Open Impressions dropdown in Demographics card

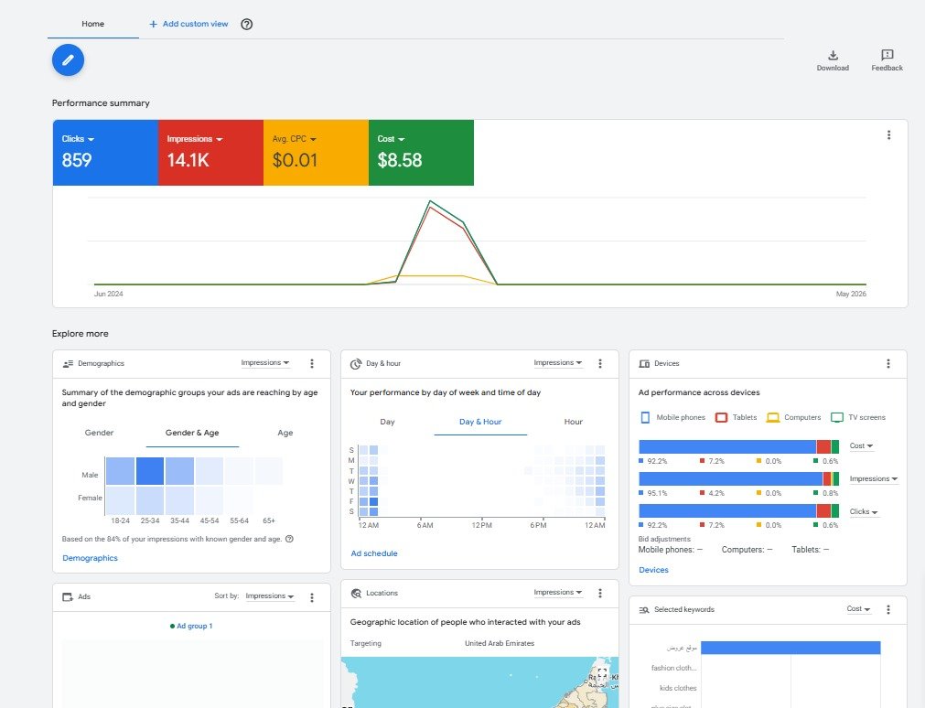(265, 363)
